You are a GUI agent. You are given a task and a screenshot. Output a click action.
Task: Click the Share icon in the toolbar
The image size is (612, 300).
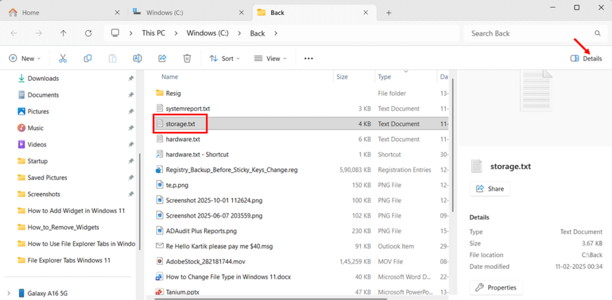pos(163,59)
